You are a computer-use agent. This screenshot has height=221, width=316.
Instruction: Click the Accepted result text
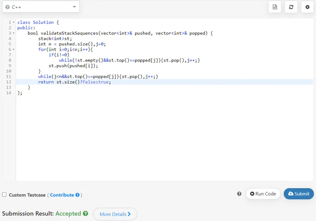[x=68, y=214]
